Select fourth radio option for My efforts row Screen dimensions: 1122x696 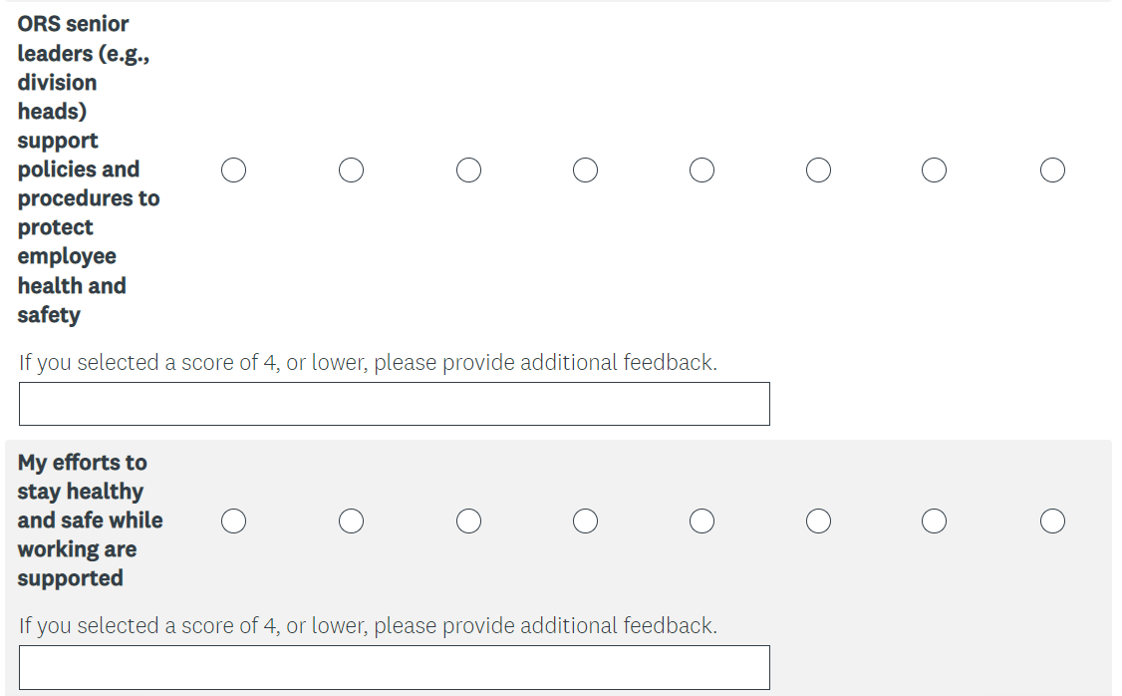pos(585,522)
